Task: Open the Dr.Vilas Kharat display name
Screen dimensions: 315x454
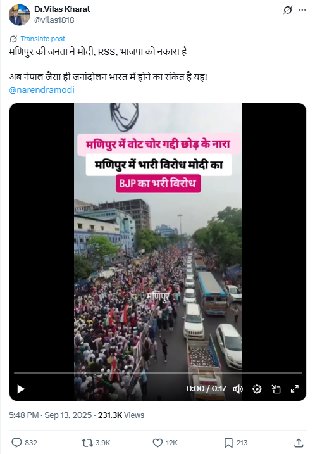Action: 62,9
